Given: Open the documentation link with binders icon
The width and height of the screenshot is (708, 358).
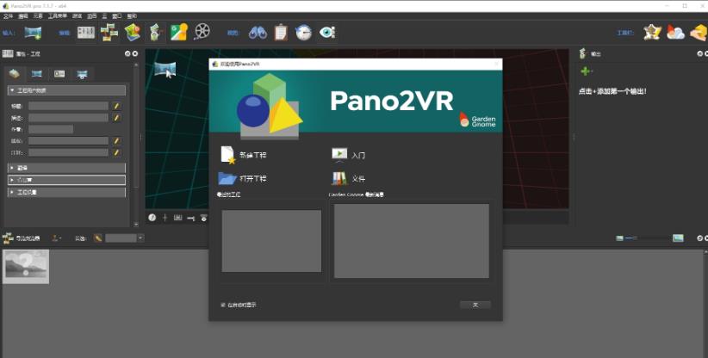Looking at the screenshot, I should point(349,178).
